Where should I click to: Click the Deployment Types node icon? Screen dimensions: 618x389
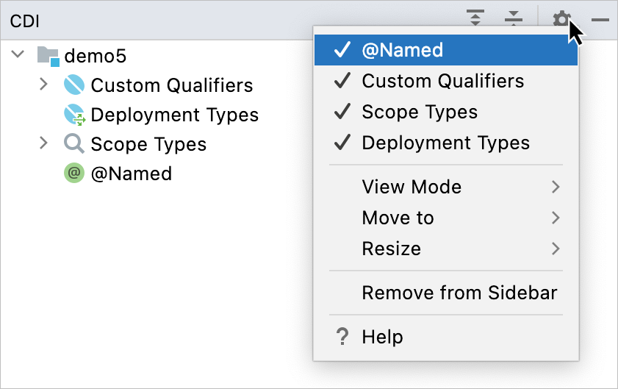pos(74,115)
